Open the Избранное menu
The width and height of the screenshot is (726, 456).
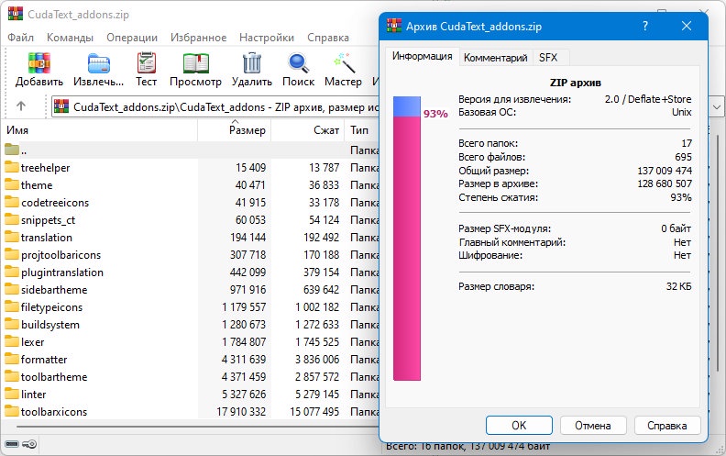(x=198, y=38)
